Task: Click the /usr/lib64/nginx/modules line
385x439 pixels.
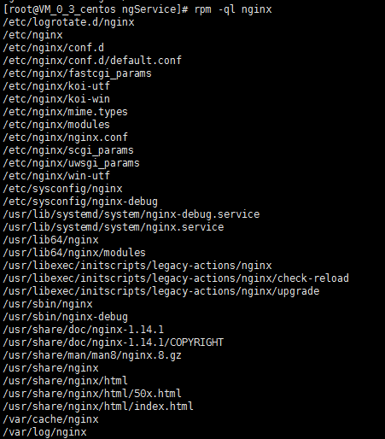Action: pyautogui.click(x=74, y=253)
